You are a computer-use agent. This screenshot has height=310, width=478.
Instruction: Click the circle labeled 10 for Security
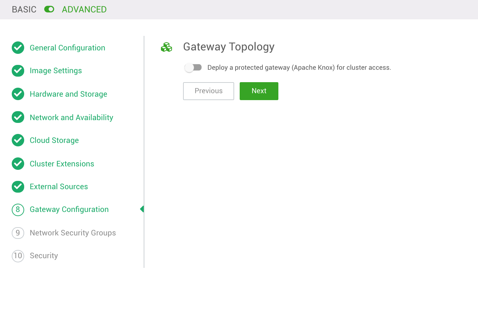[x=18, y=256]
